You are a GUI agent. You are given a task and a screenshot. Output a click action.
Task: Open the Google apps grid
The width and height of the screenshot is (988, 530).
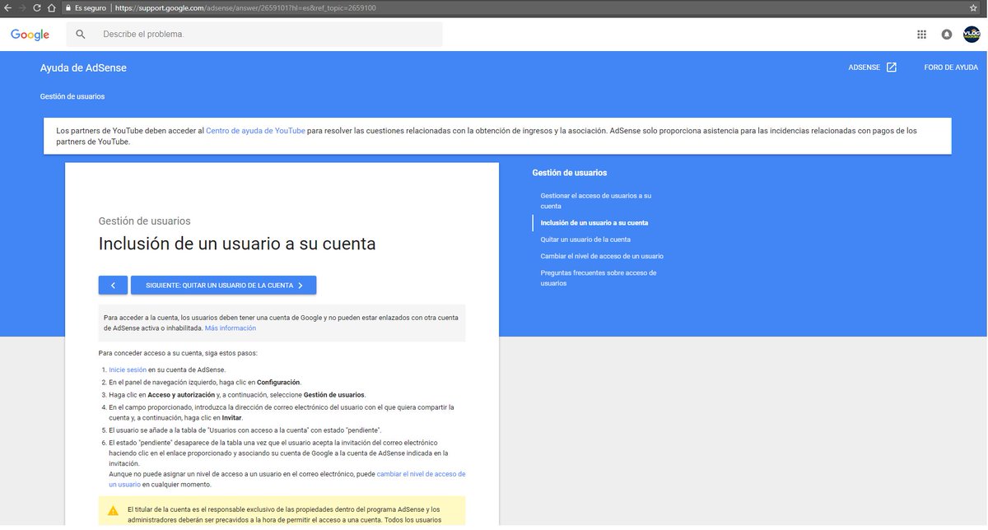tap(921, 35)
